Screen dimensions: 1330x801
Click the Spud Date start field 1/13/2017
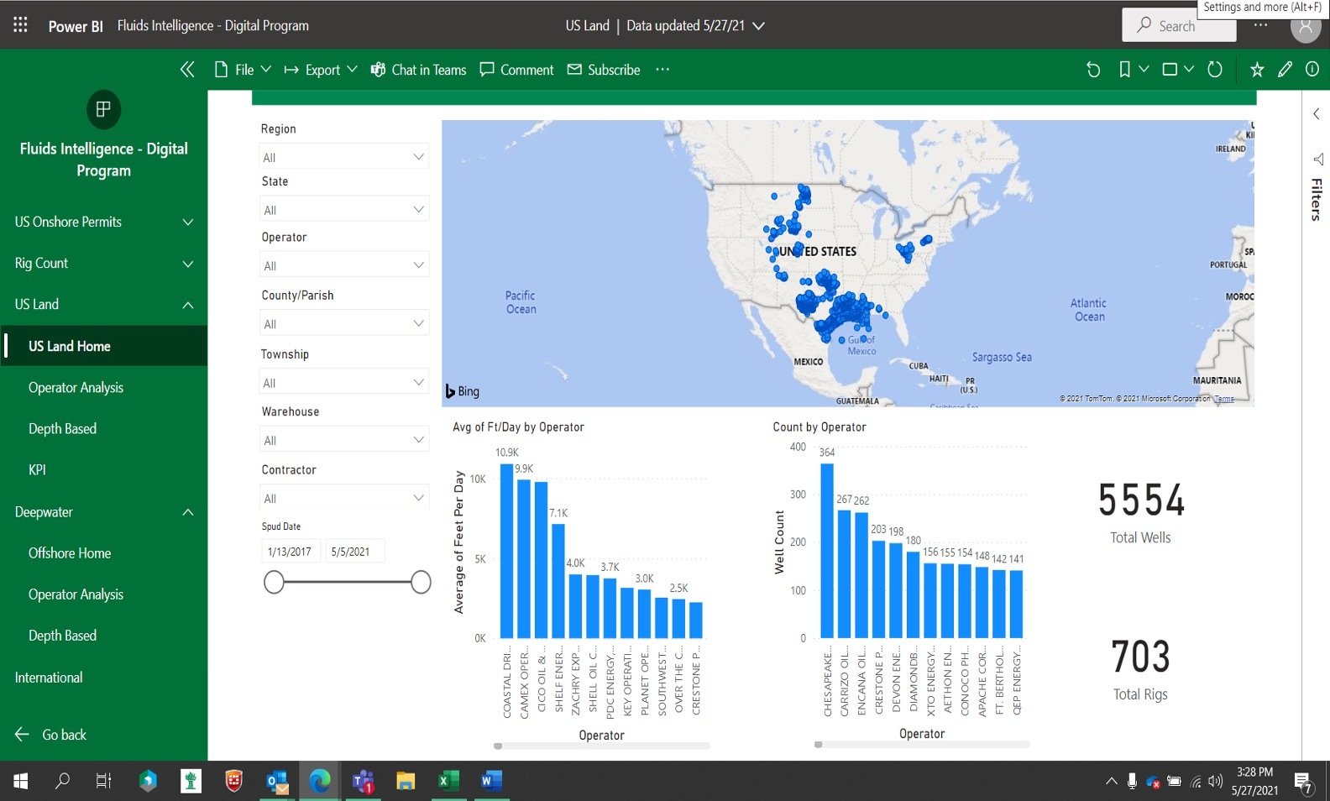291,552
